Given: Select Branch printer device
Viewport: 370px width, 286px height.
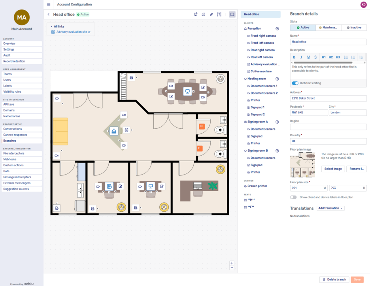Looking at the screenshot, I should pyautogui.click(x=257, y=186).
